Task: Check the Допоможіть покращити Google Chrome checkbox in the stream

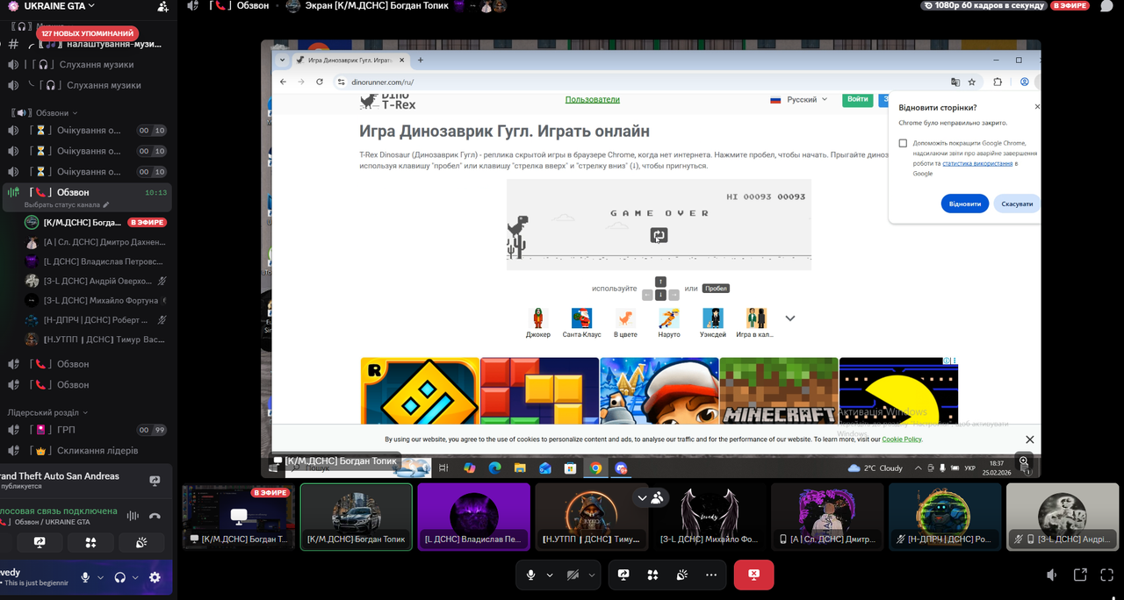Action: coord(903,143)
